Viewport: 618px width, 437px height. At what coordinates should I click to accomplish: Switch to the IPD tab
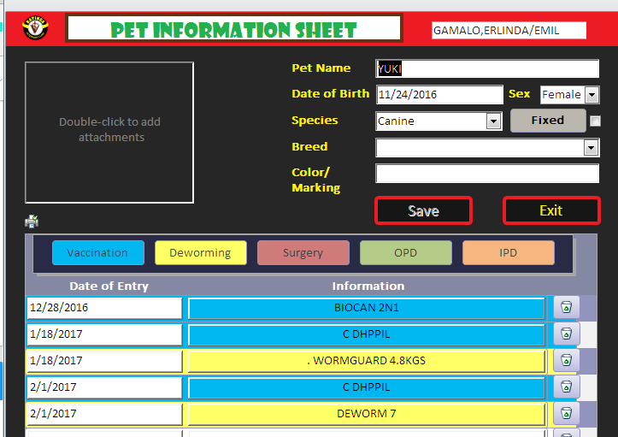point(508,253)
